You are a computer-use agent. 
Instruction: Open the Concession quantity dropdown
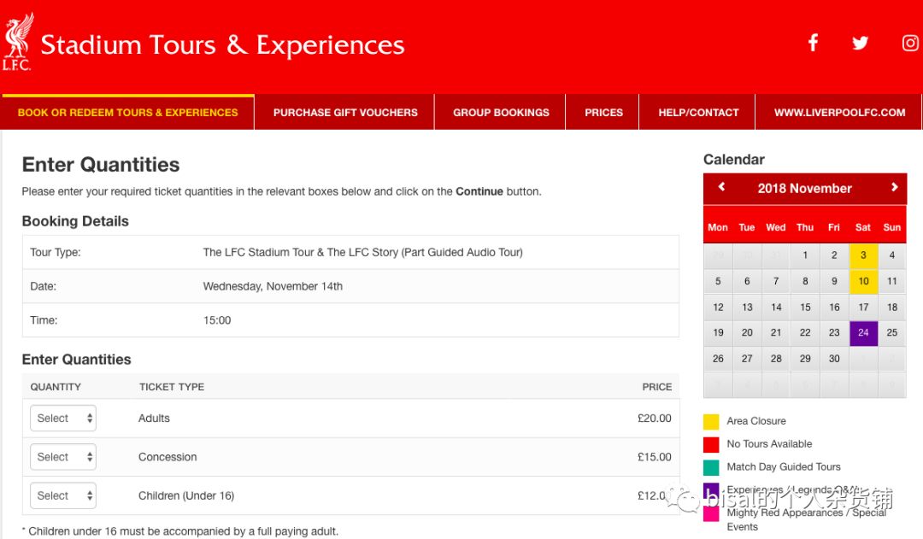pyautogui.click(x=63, y=457)
